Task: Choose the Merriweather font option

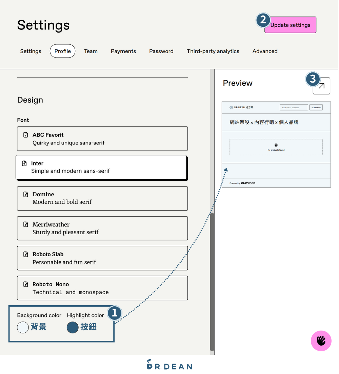Action: coord(102,228)
